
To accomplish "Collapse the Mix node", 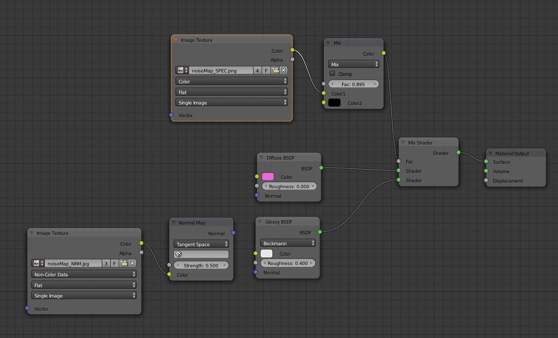I will coord(328,43).
